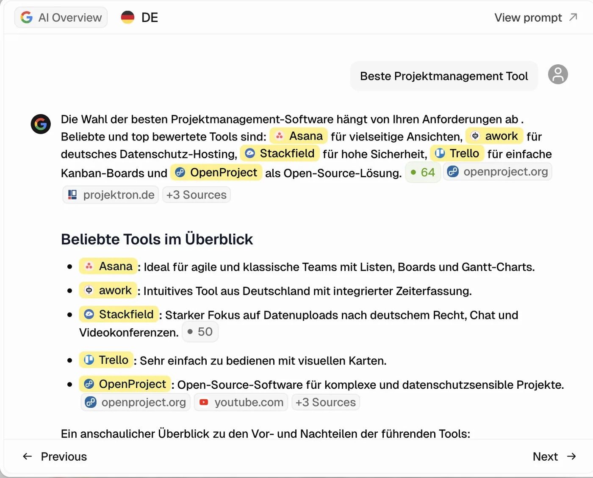The width and height of the screenshot is (593, 478).
Task: Click the Google G icon in AI Overview badge
Action: point(26,17)
